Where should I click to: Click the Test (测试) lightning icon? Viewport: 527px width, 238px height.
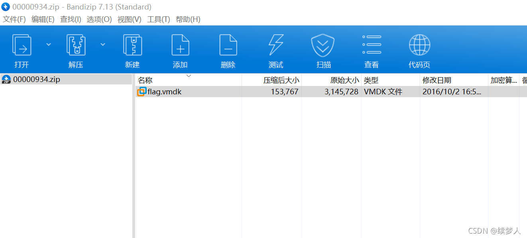tap(276, 45)
